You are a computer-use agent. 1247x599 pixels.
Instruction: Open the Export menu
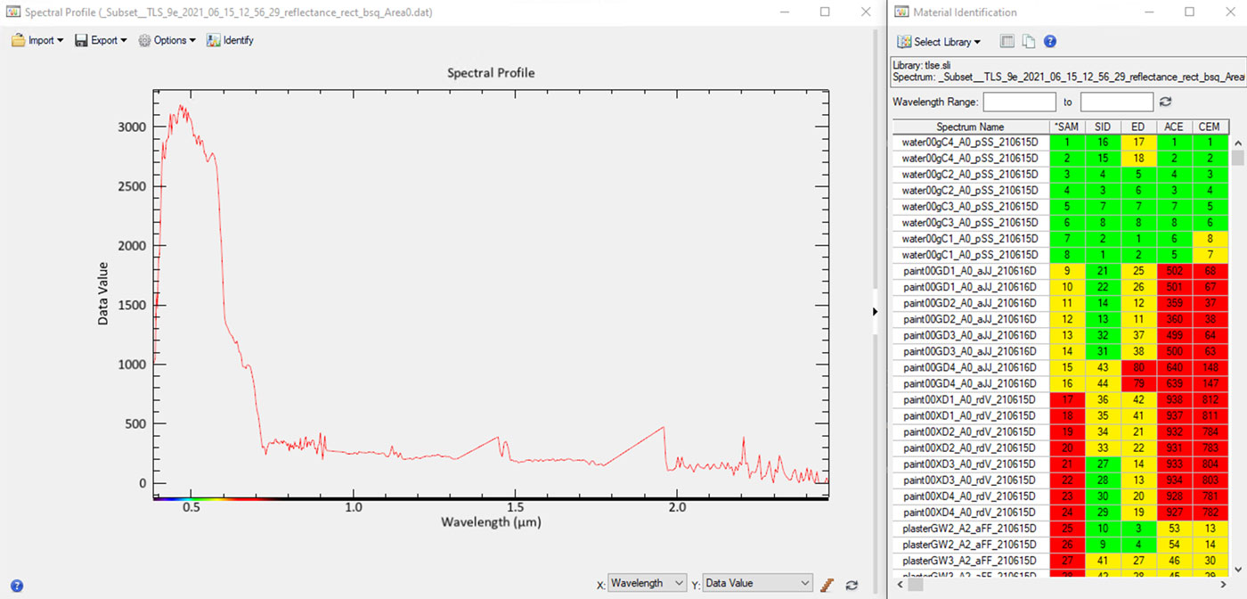(101, 40)
